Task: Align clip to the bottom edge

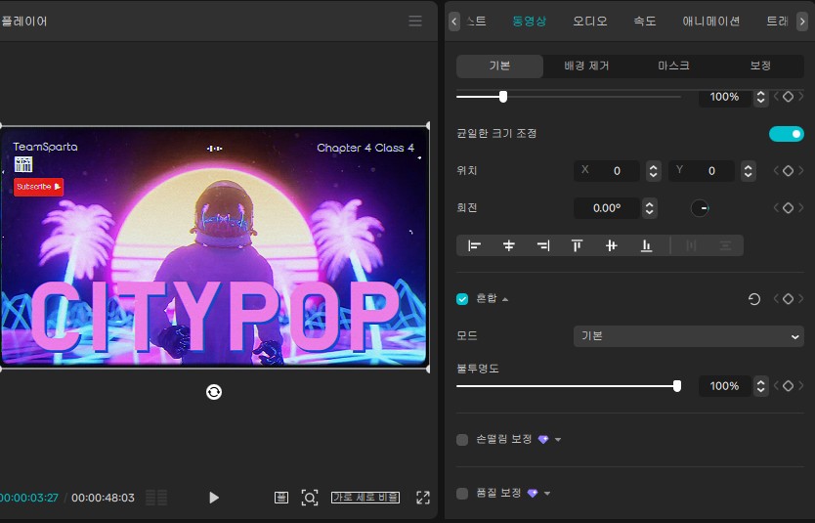Action: coord(646,245)
